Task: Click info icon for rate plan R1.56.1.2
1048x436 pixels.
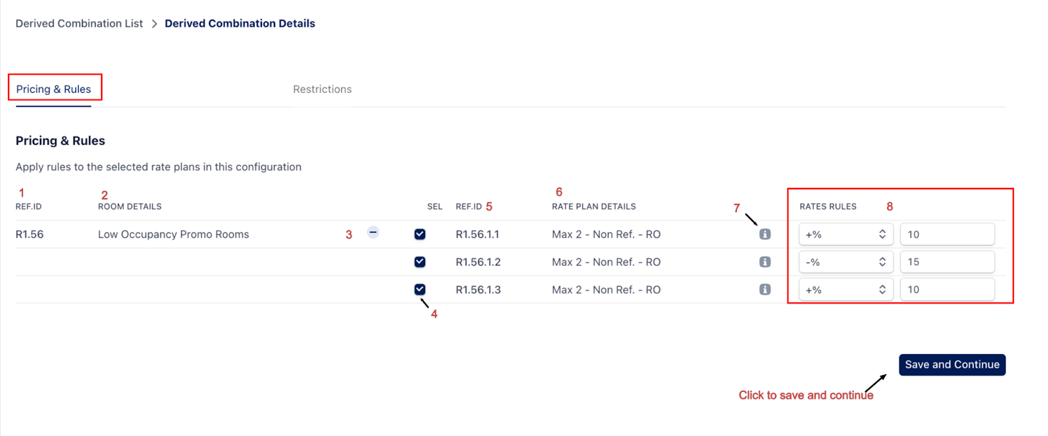Action: pyautogui.click(x=764, y=262)
